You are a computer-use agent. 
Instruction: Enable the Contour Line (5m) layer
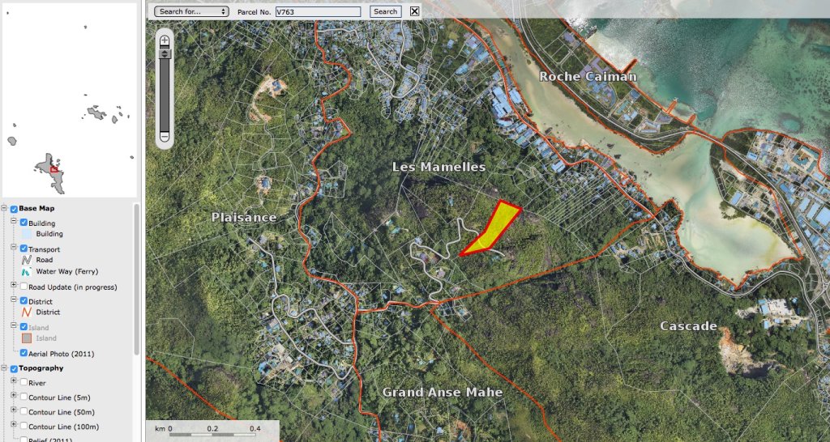24,397
